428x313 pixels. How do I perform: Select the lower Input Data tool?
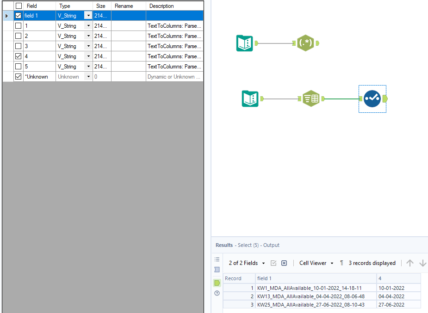pyautogui.click(x=250, y=98)
